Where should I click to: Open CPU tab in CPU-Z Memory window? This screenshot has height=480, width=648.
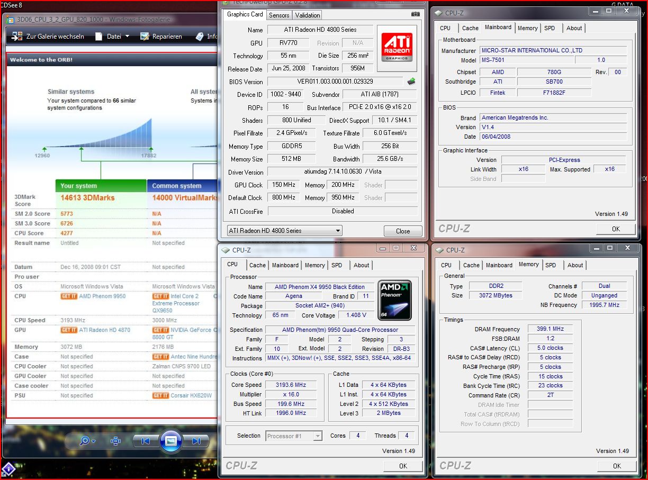[446, 265]
